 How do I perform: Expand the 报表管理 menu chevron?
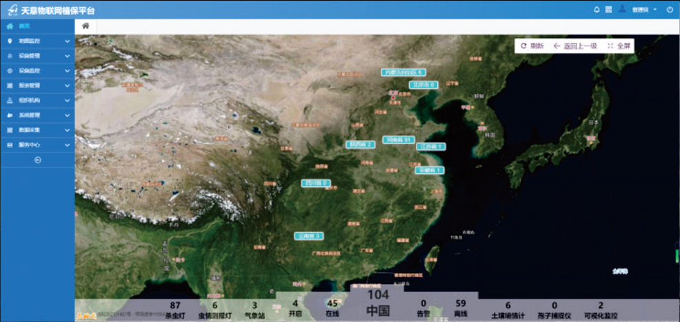point(67,85)
